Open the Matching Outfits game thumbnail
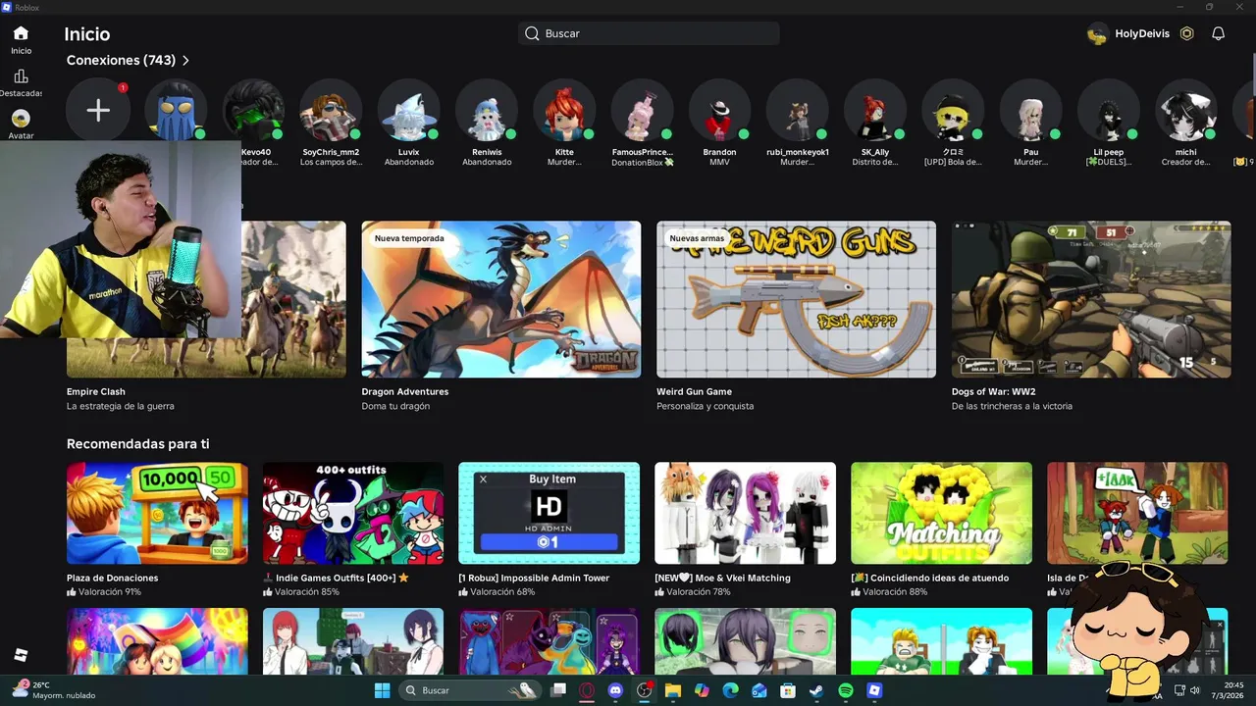The width and height of the screenshot is (1256, 706). coord(942,513)
